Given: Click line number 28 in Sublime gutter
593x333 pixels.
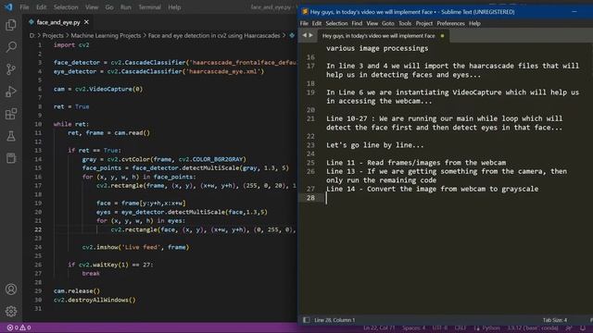Looking at the screenshot, I should tap(310, 198).
